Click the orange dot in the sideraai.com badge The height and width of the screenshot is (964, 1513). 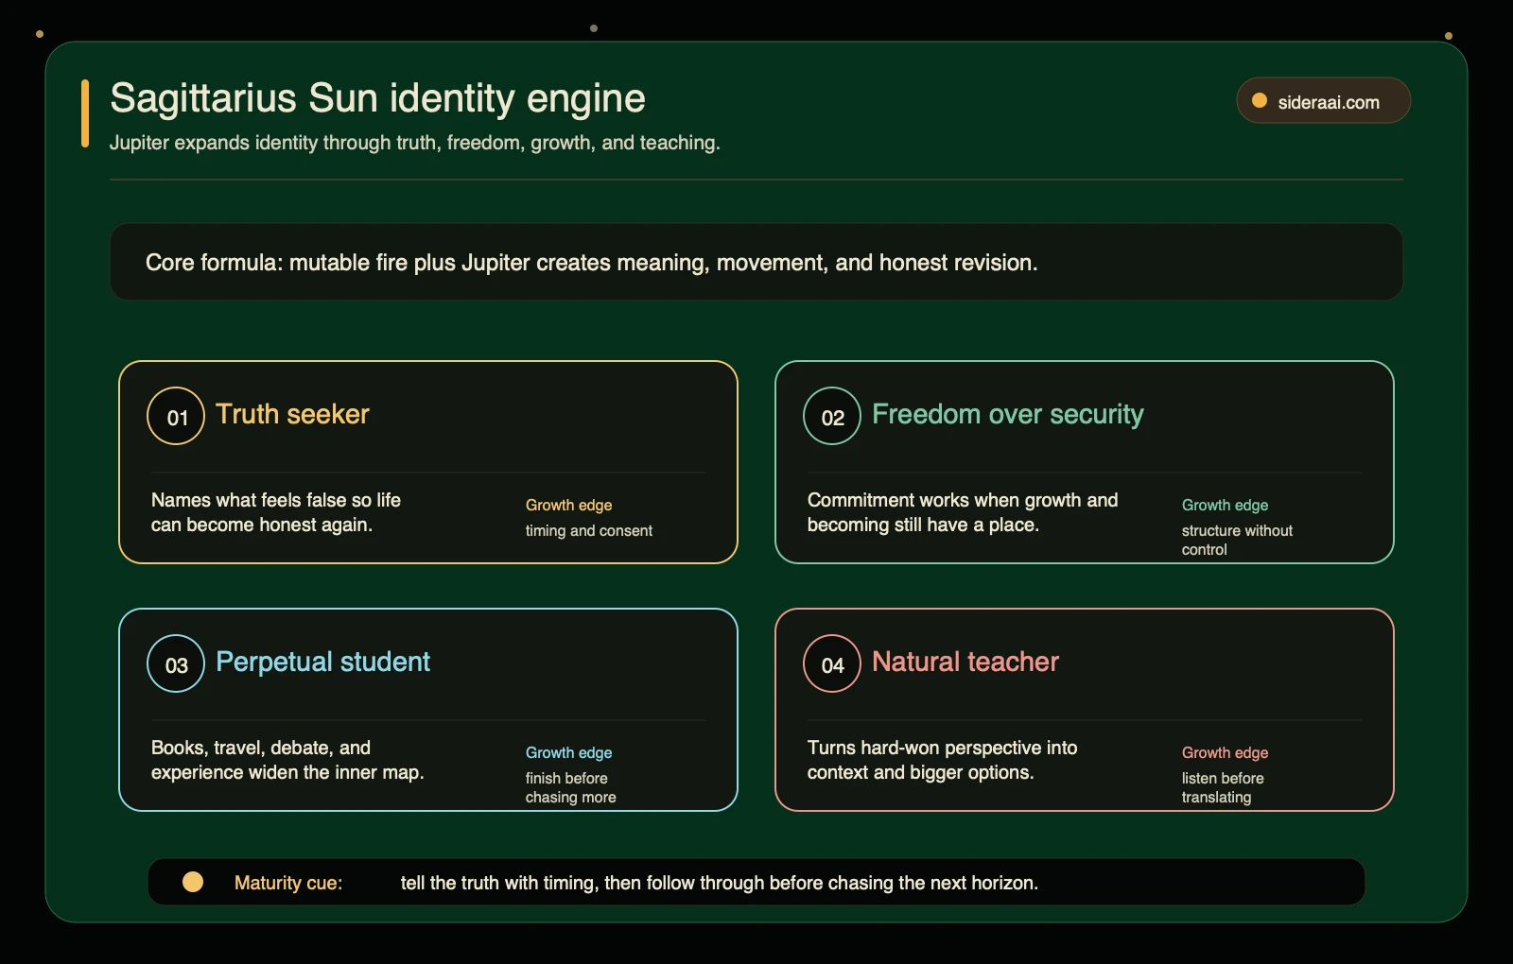1260,101
